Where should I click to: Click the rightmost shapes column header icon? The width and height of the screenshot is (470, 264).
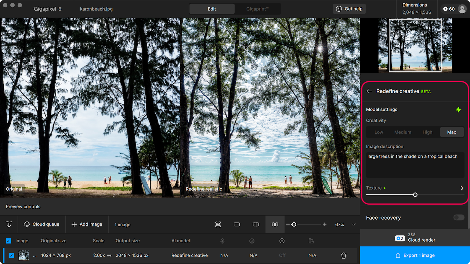(311, 241)
